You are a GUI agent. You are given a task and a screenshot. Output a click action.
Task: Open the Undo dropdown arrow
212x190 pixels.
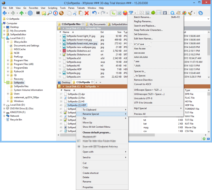(x=99, y=13)
